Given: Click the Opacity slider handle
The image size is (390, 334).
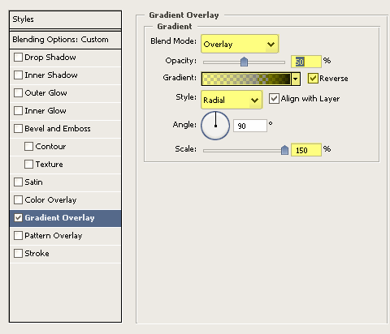Looking at the screenshot, I should coord(244,62).
